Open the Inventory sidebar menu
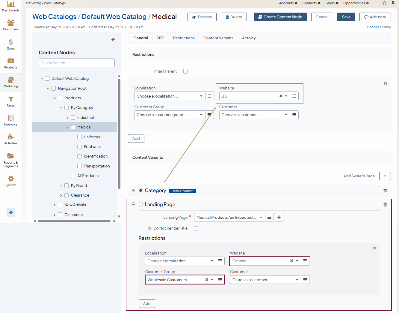Viewport: 399px width, 319px height. coord(11,120)
